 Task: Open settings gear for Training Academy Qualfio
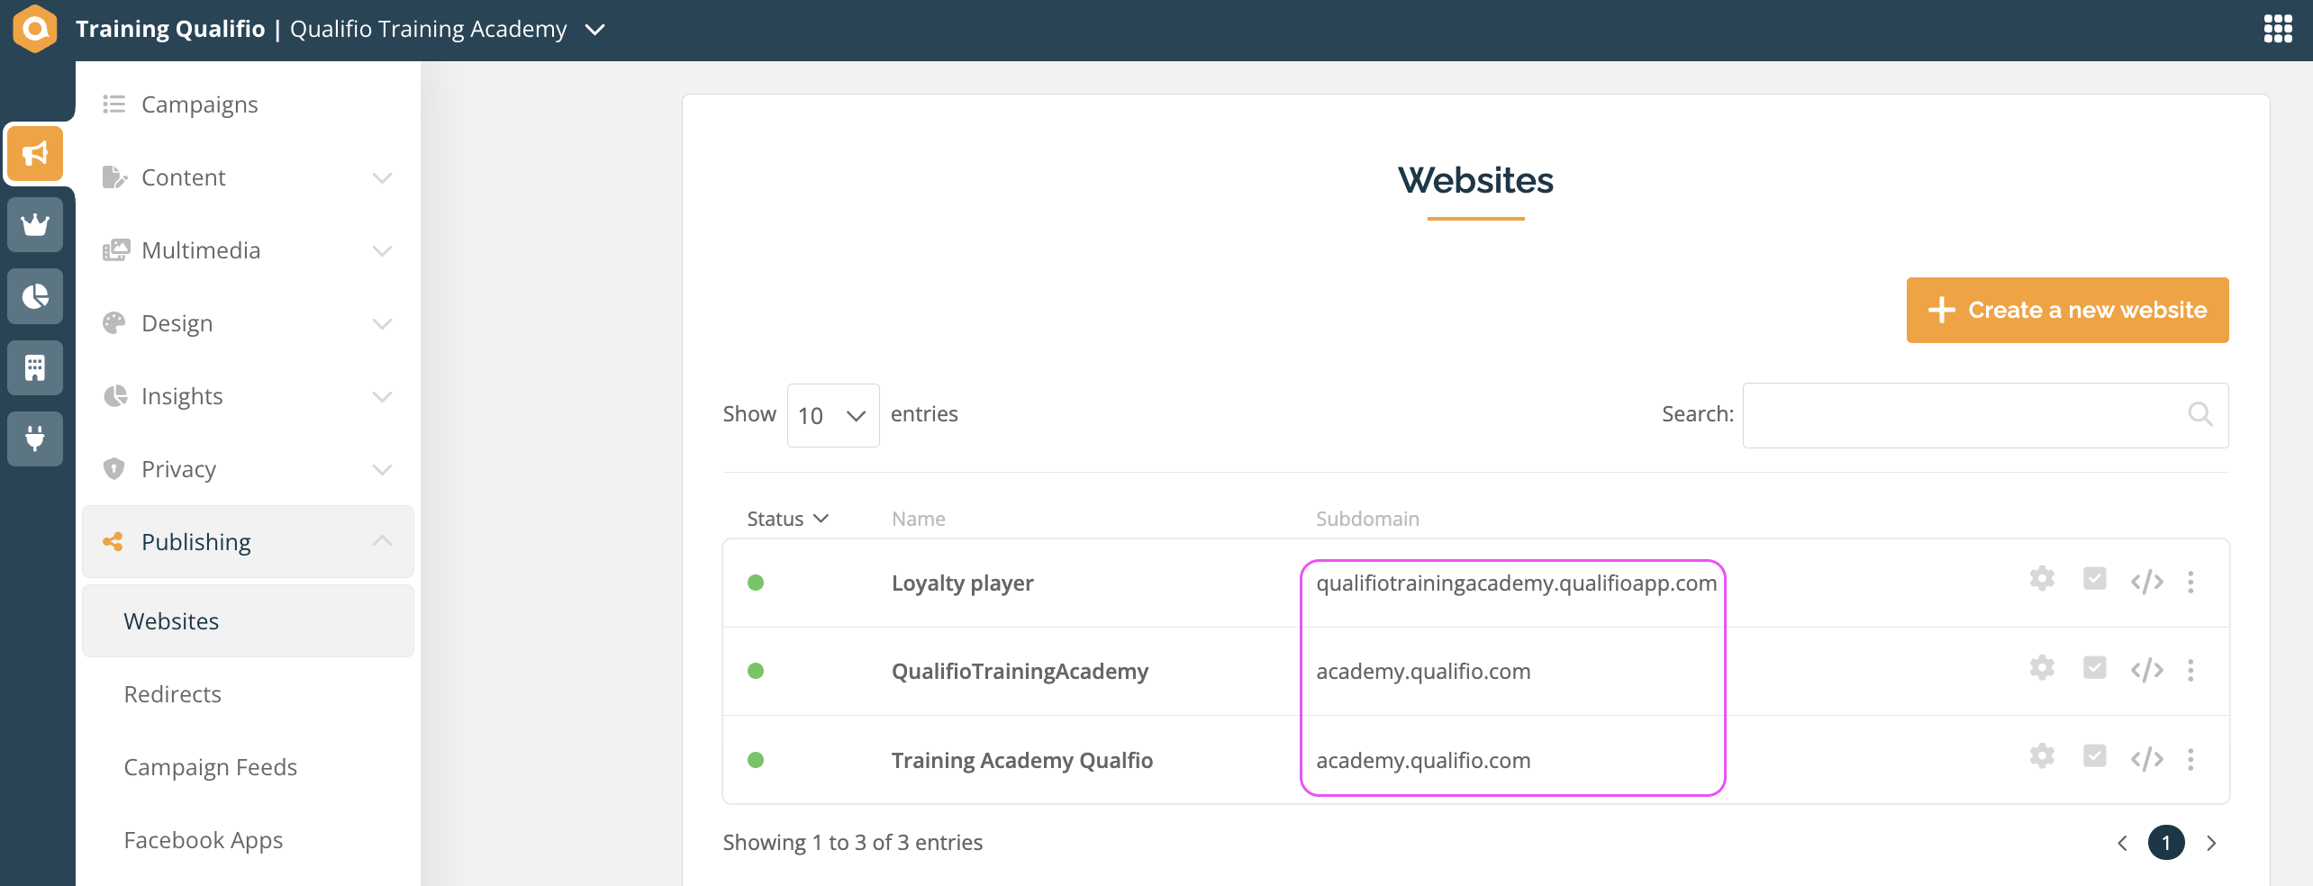click(2042, 756)
